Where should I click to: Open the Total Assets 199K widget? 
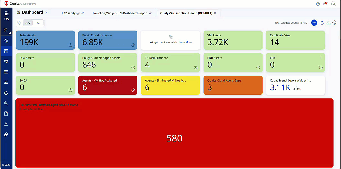click(x=45, y=40)
